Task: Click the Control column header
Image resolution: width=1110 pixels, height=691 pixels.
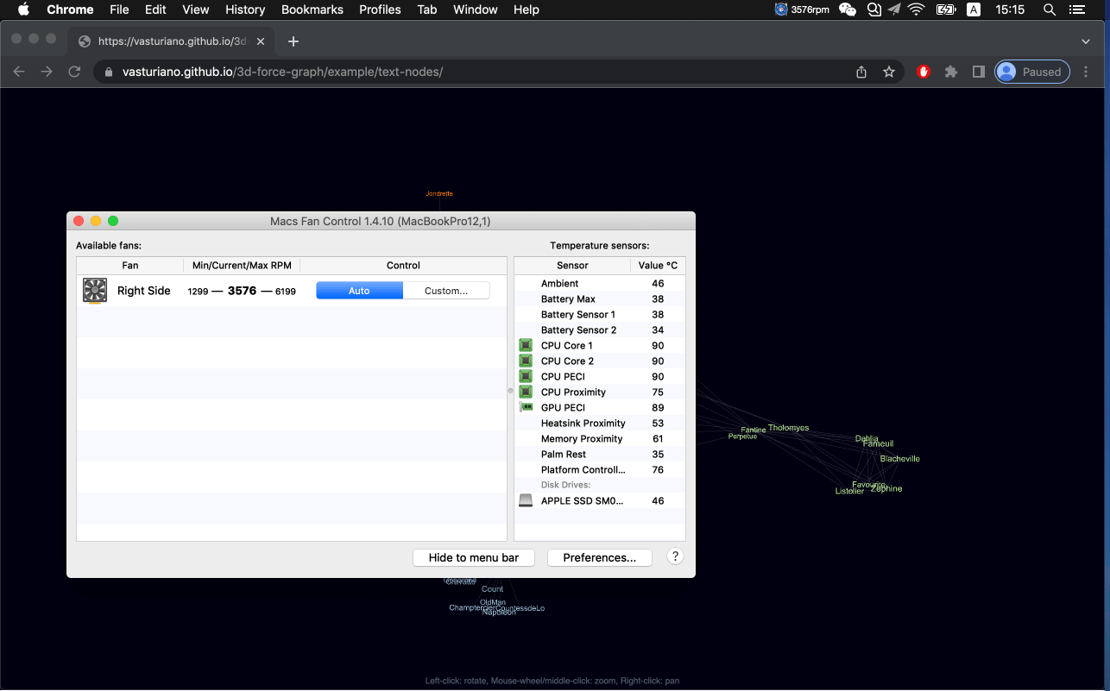Action: point(403,265)
